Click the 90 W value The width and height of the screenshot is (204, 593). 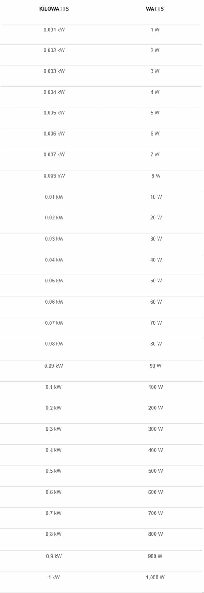155,366
